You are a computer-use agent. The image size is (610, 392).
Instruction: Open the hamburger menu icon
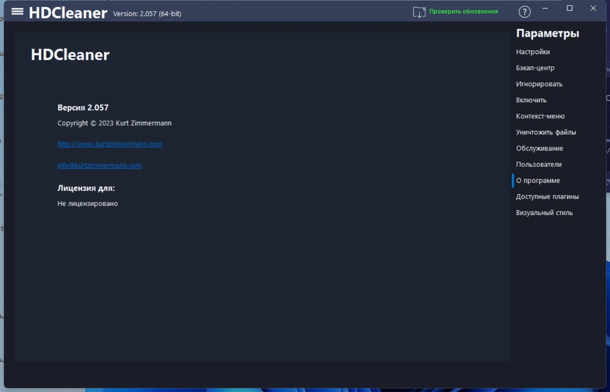tap(17, 11)
